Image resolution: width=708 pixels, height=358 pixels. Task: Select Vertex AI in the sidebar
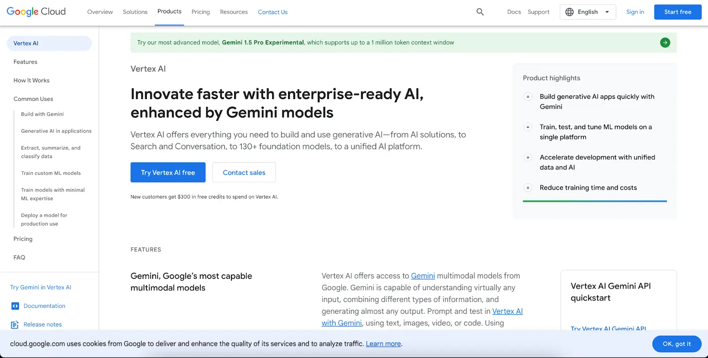tap(49, 43)
